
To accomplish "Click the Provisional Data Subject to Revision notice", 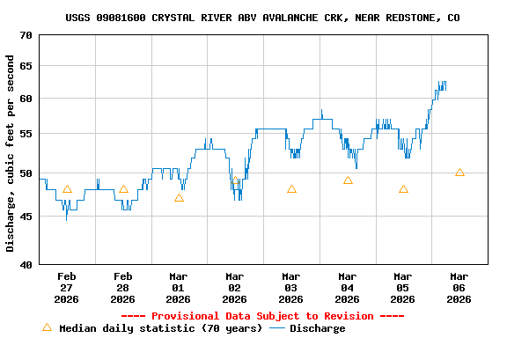I will tap(262, 316).
